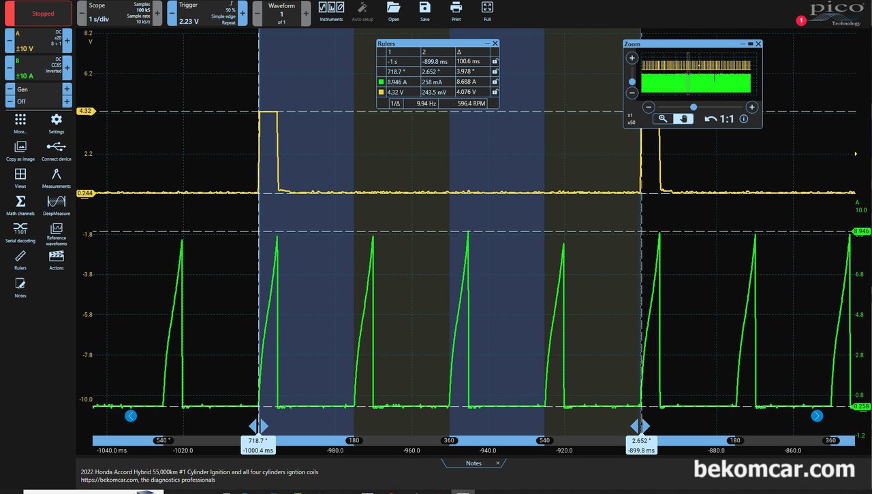
Task: Click the horizontal zoom slider handle
Action: tap(694, 107)
